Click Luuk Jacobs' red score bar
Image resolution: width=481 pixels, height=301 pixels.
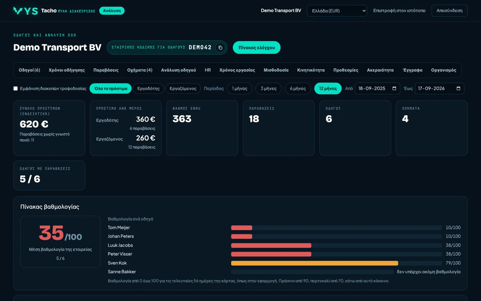coord(271,245)
